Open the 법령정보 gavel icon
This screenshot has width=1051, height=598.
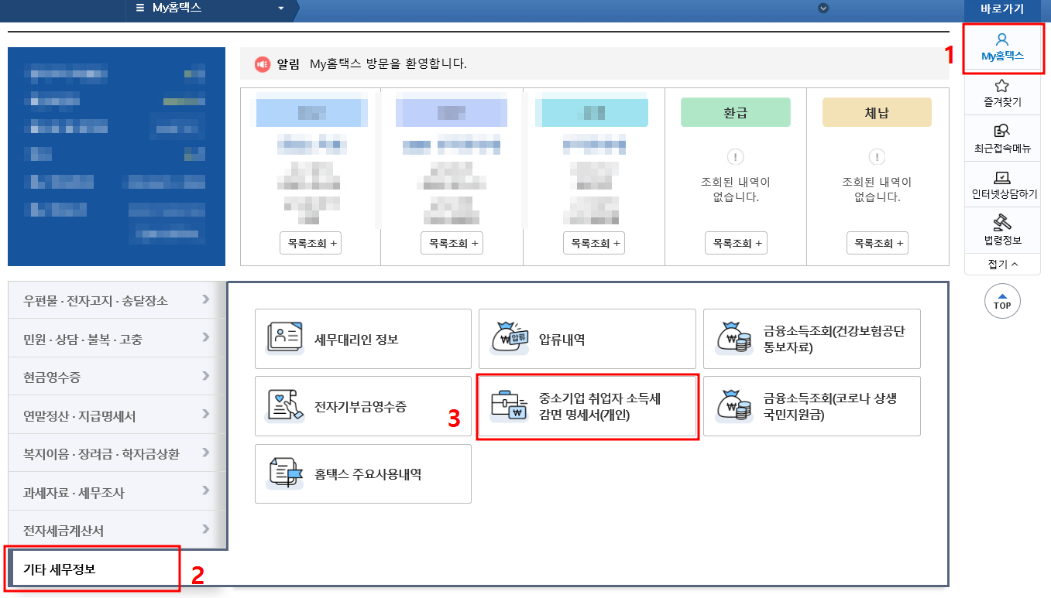click(x=1002, y=221)
